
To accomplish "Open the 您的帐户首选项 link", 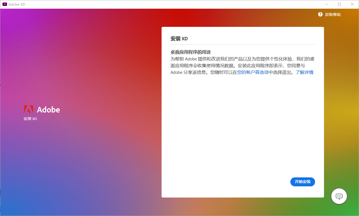I will coord(253,72).
